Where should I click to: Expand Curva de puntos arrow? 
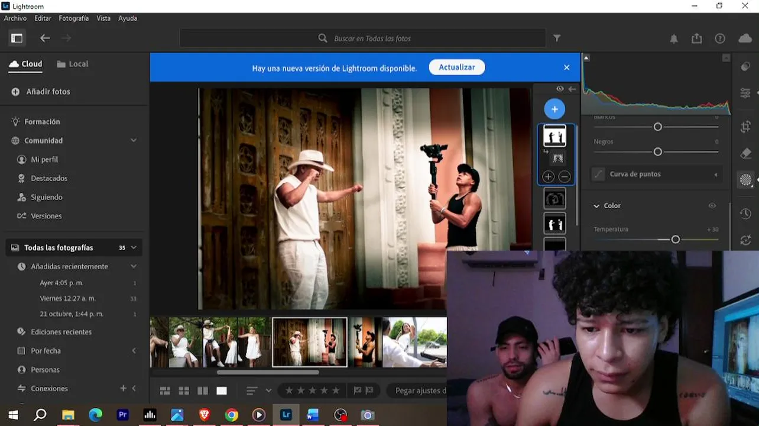[716, 175]
